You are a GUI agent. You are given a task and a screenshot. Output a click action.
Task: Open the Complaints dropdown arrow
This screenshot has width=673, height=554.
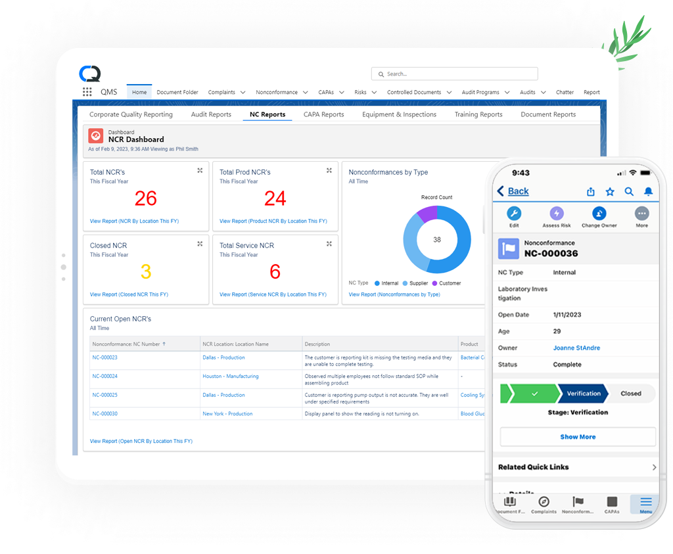point(243,93)
